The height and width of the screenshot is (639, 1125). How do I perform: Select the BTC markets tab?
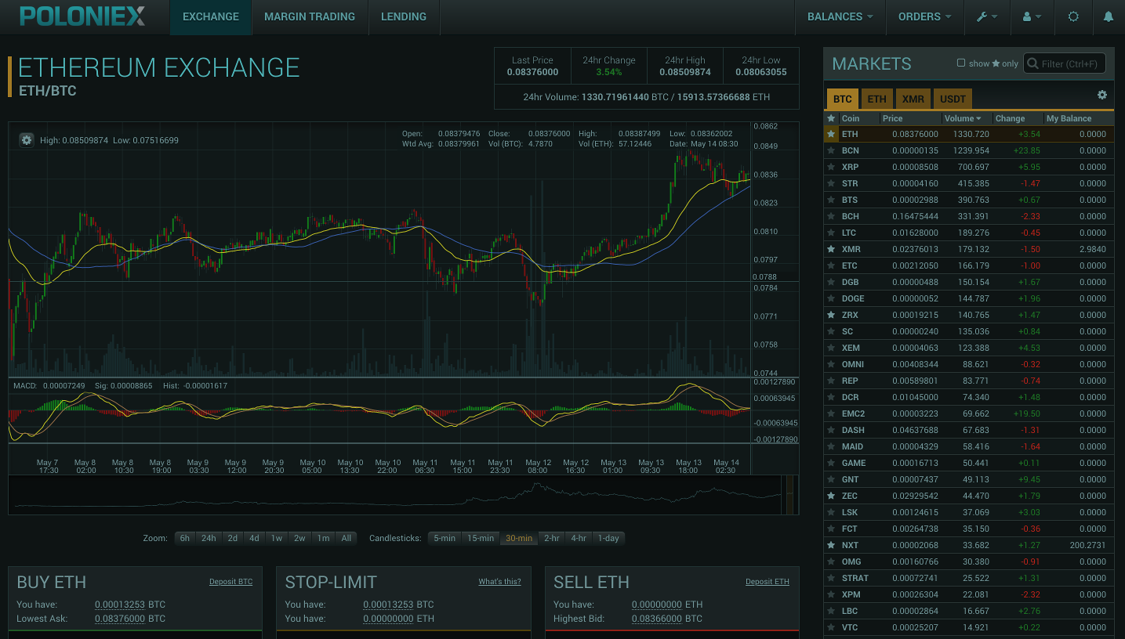tap(843, 99)
